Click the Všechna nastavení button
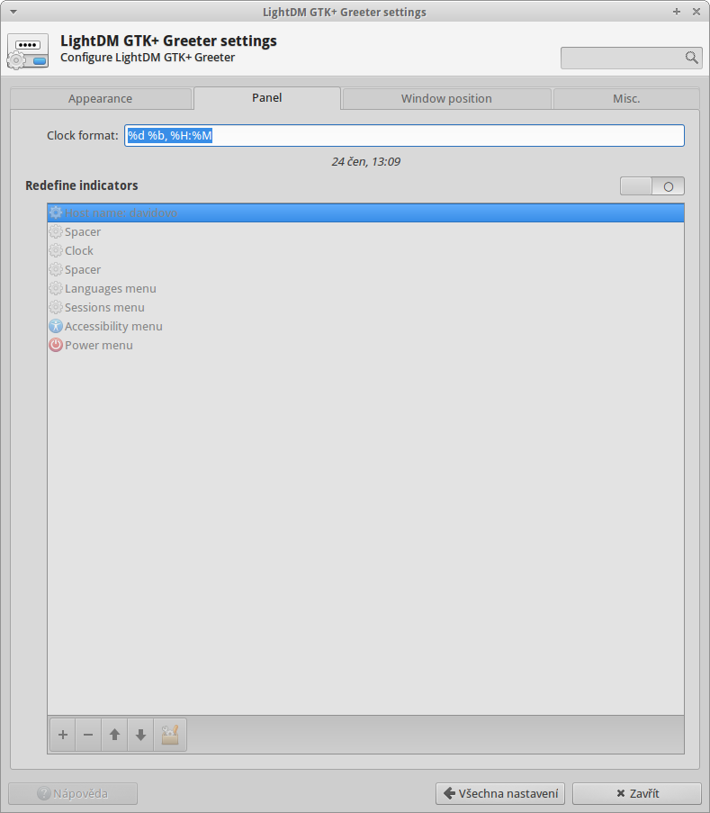Screen dimensions: 710x813 point(500,793)
